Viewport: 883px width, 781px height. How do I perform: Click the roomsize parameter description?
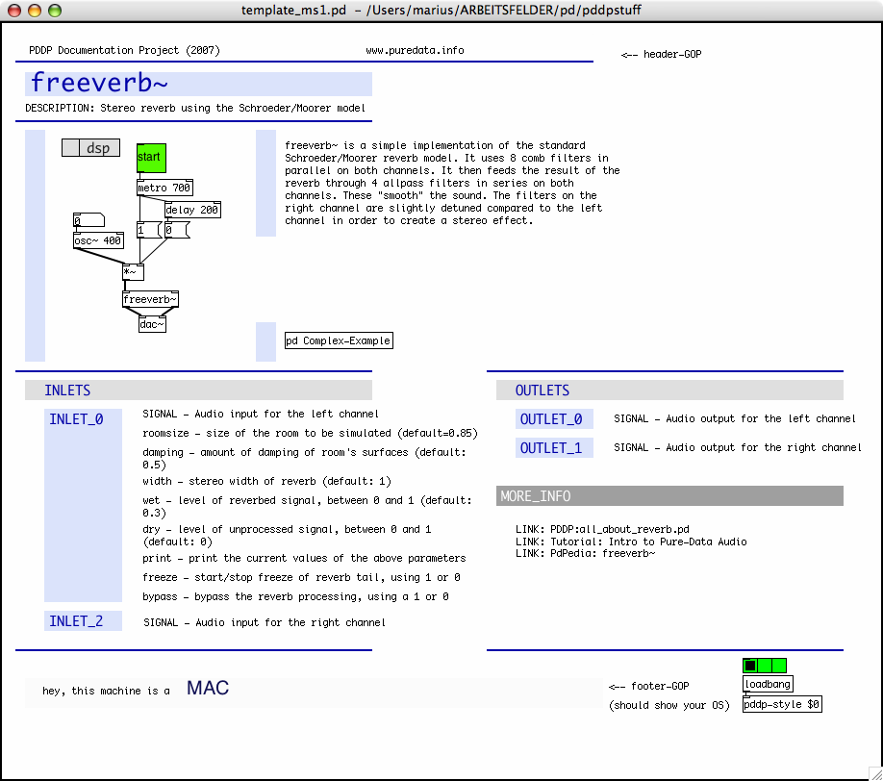click(x=310, y=433)
